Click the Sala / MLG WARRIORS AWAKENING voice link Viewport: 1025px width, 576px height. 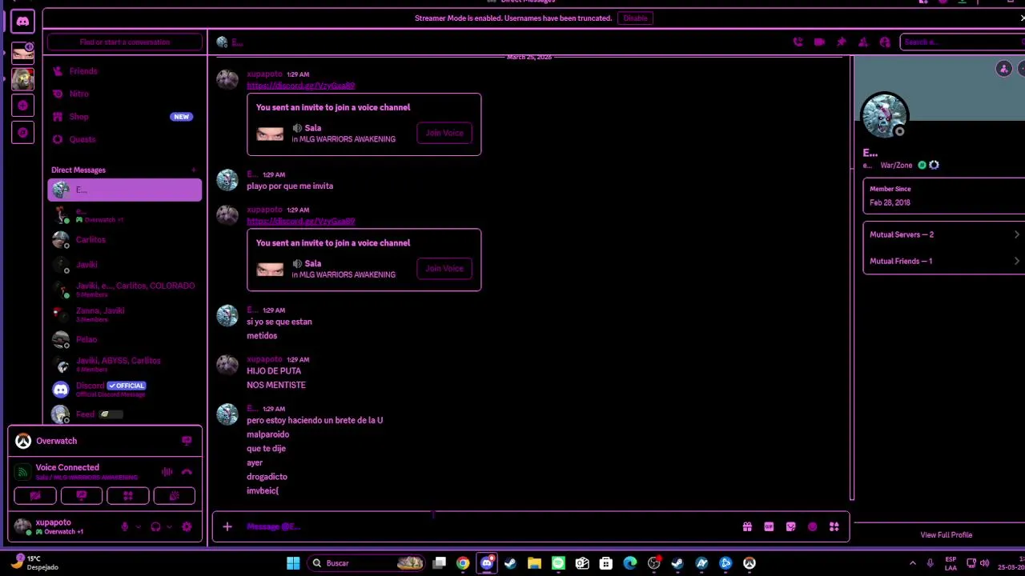pyautogui.click(x=86, y=478)
